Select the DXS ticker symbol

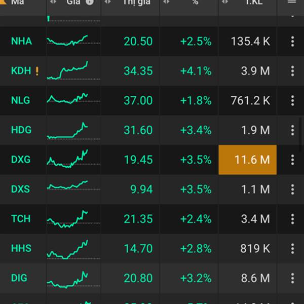coord(21,189)
